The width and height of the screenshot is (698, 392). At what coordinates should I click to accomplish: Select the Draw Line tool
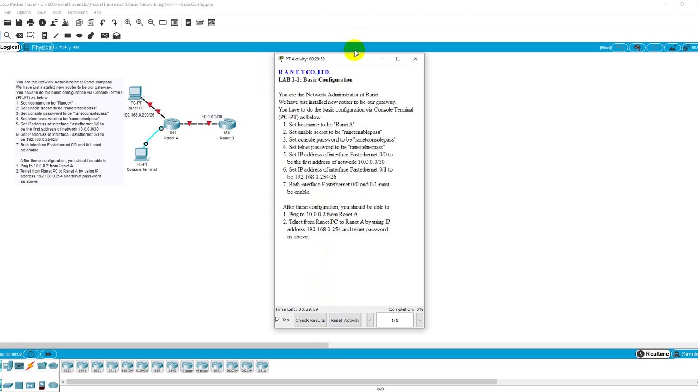pos(56,35)
